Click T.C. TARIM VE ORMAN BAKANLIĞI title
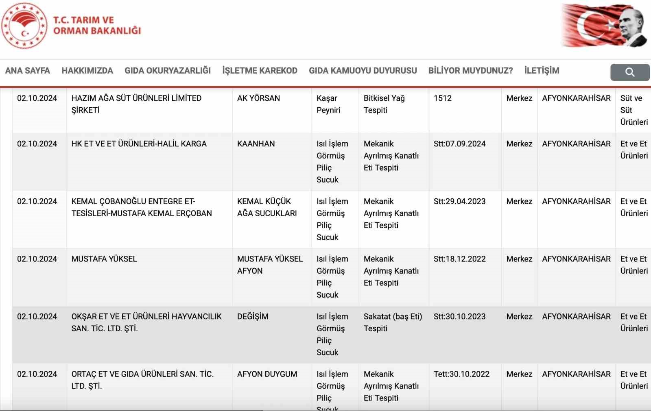 coord(97,25)
